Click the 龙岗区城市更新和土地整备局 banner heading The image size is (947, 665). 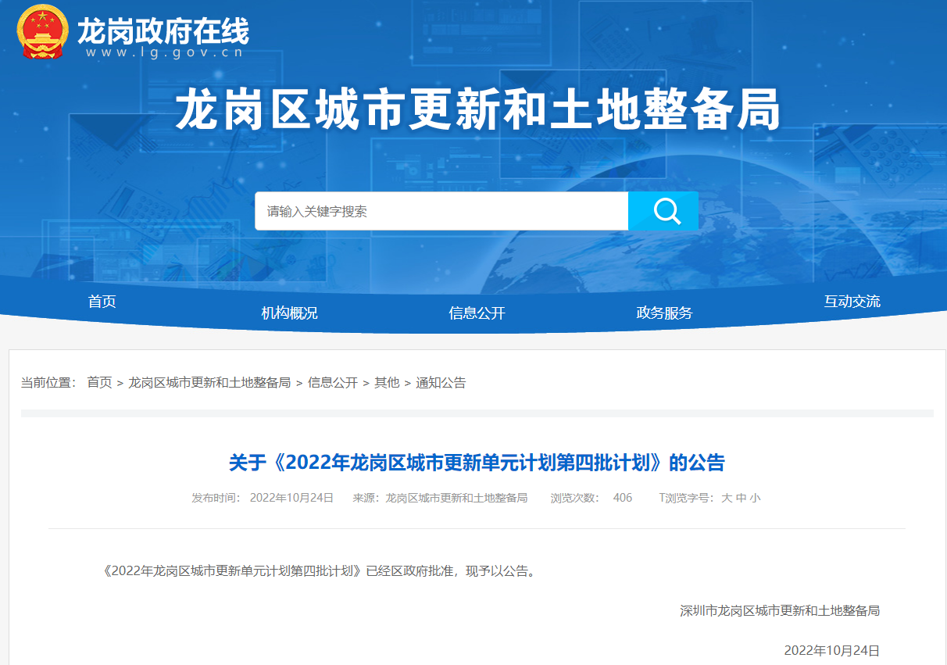coord(477,110)
